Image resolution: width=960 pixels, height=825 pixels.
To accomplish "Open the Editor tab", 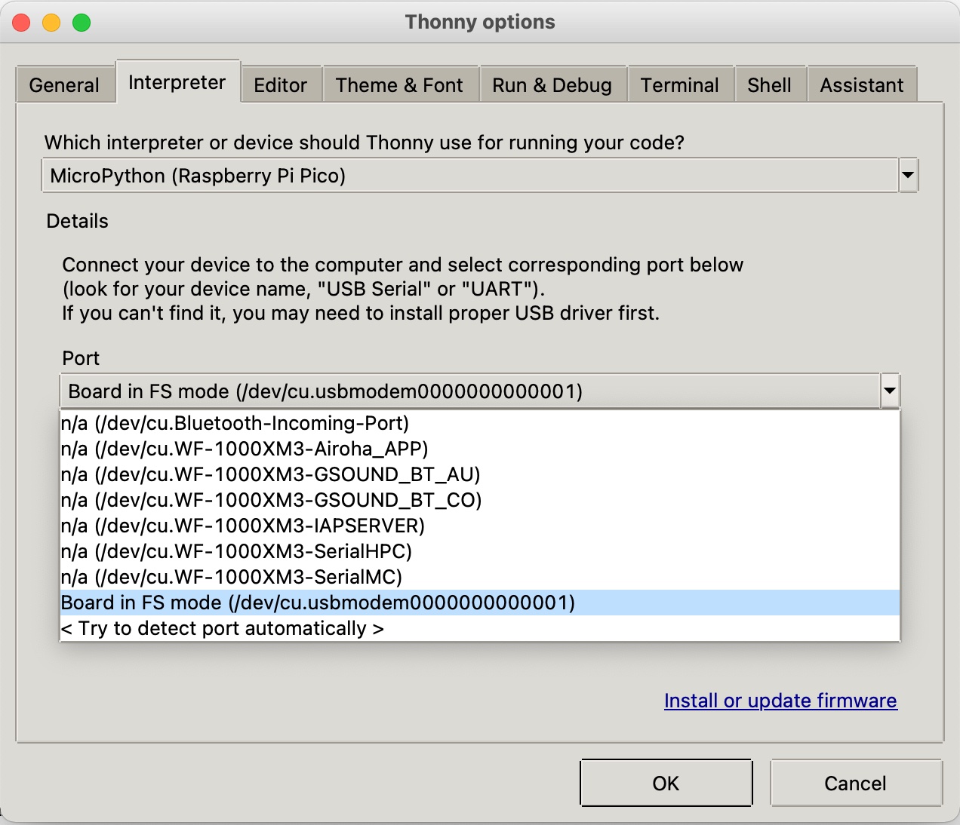I will coord(281,84).
